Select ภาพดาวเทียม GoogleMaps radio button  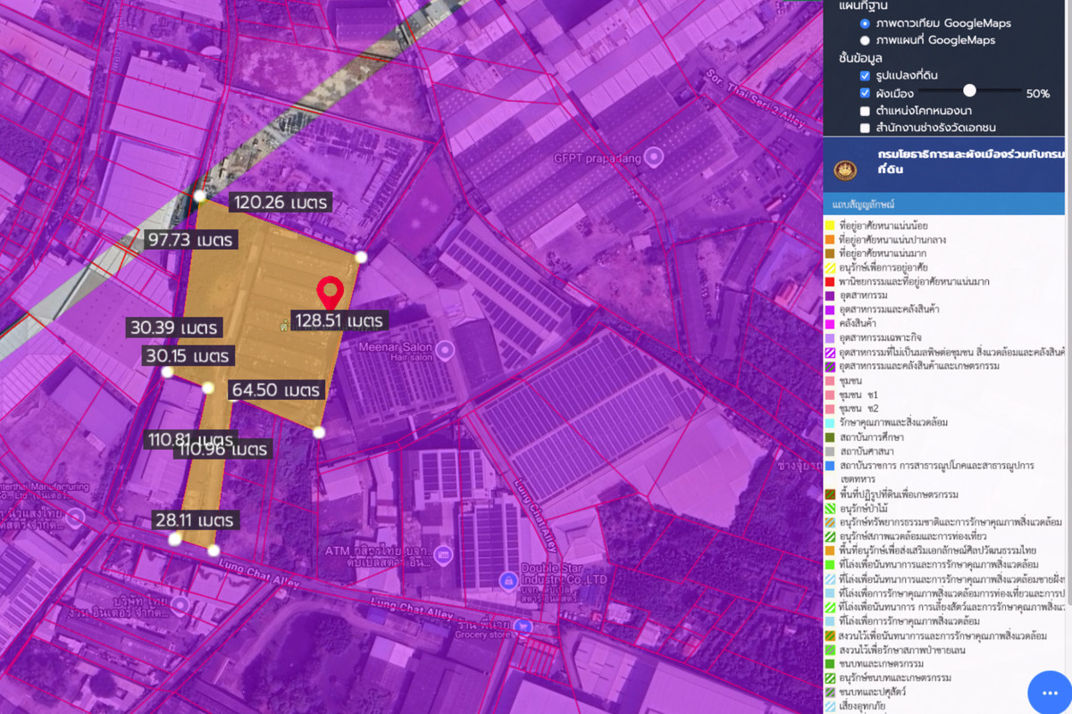point(865,23)
